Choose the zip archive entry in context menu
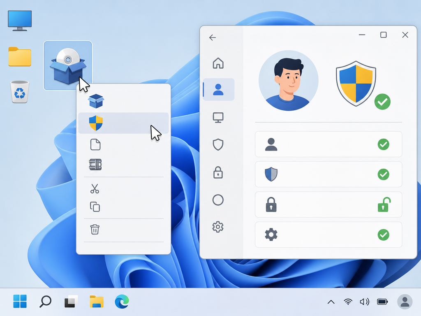This screenshot has width=421, height=316. (95, 165)
